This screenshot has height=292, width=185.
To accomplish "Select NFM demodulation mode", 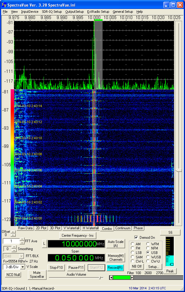I will 148,248.
